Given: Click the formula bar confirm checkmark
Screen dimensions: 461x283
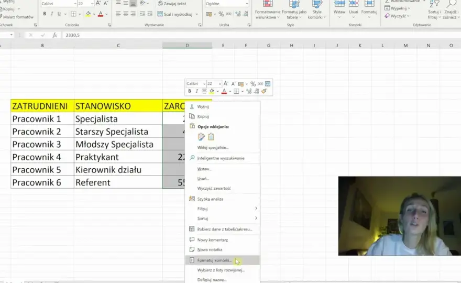Looking at the screenshot, I should pos(42,35).
